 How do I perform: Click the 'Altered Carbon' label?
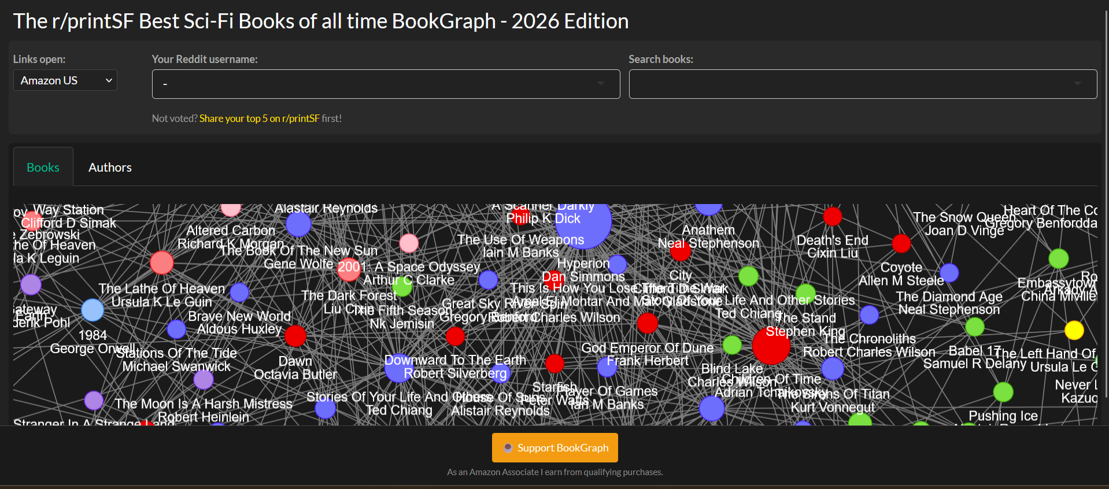point(231,230)
